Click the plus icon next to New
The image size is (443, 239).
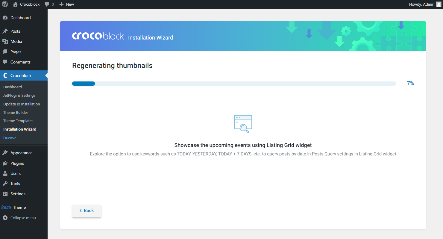(61, 4)
